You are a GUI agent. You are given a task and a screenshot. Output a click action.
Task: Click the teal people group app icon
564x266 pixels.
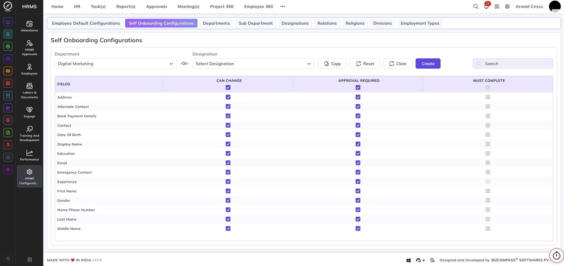[x=8, y=34]
